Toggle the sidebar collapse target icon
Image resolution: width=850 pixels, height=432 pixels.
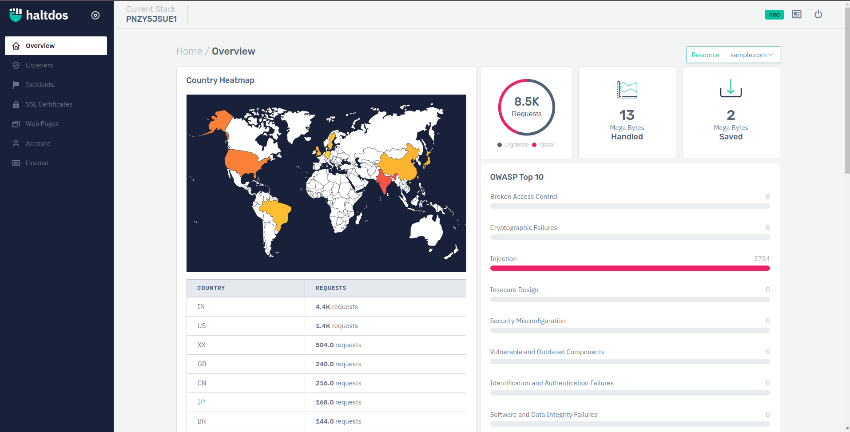pyautogui.click(x=95, y=15)
